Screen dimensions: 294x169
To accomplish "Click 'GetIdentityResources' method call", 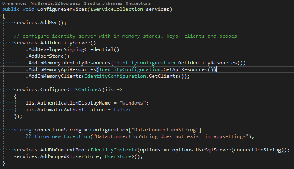I will click(207, 63).
